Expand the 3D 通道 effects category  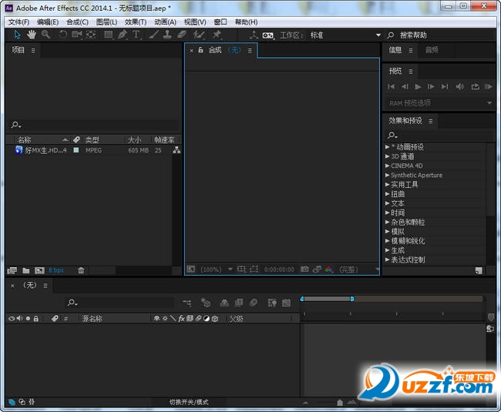[x=387, y=156]
